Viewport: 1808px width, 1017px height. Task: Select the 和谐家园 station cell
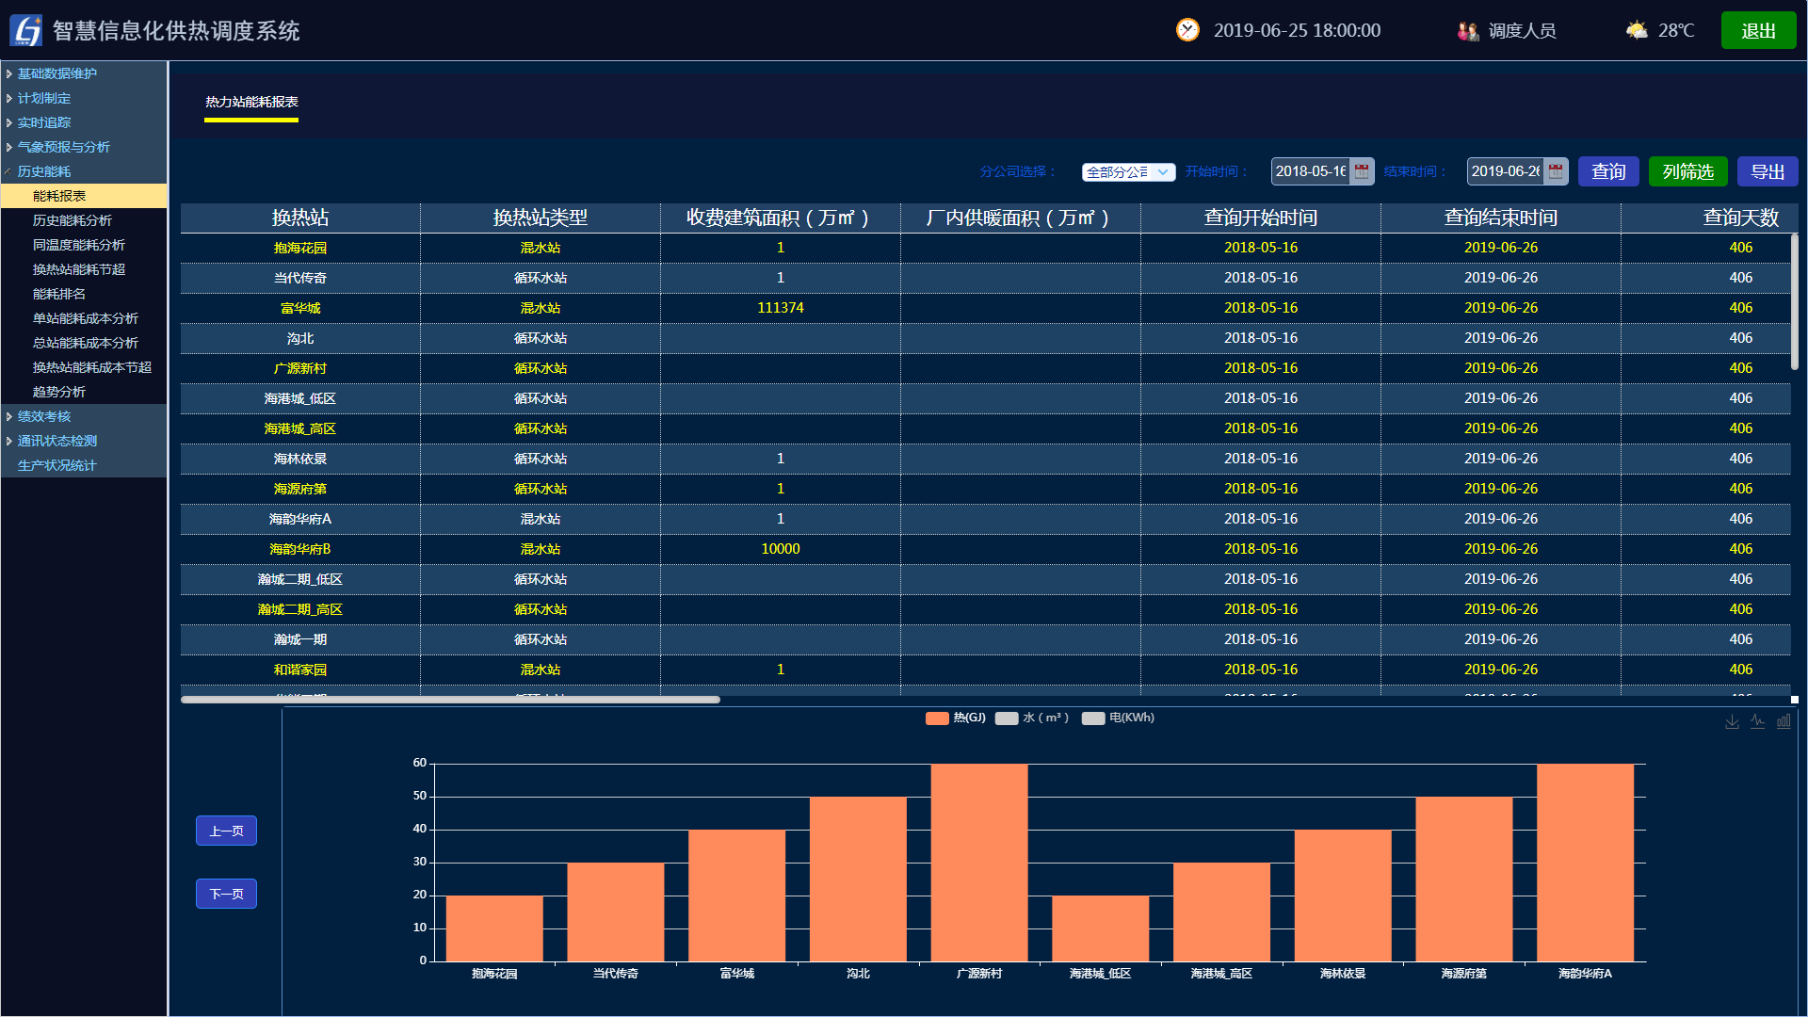tap(300, 670)
